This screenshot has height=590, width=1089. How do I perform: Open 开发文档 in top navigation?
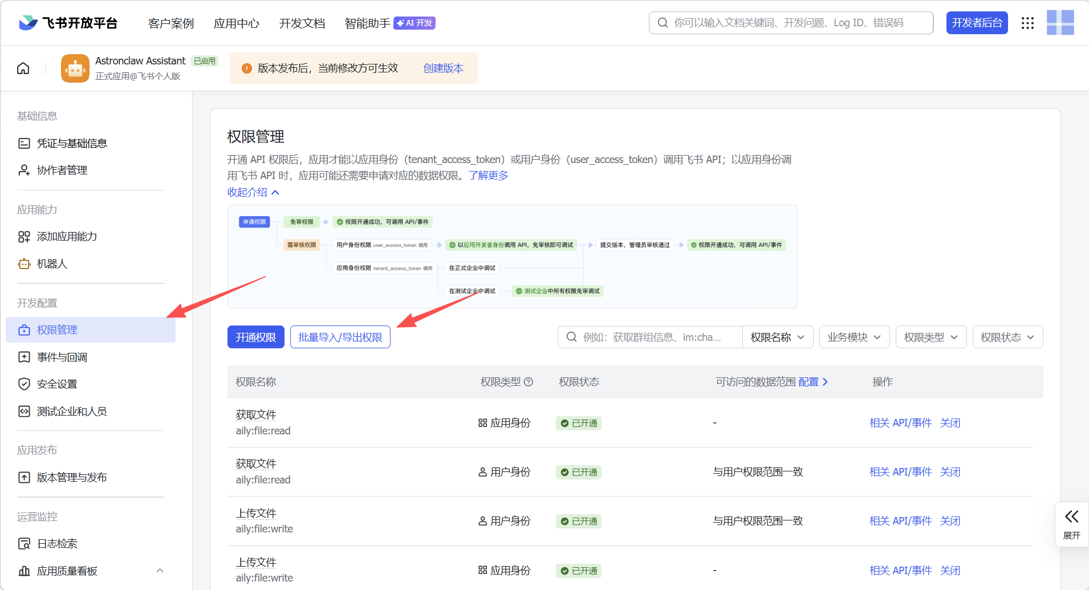click(x=302, y=23)
